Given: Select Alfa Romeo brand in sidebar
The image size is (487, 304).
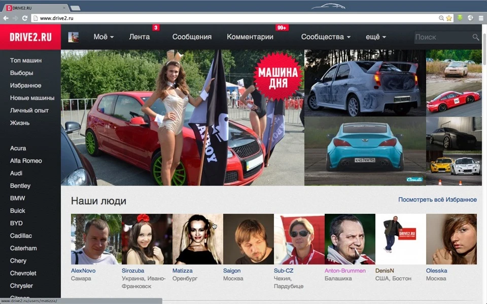Looking at the screenshot, I should [26, 161].
